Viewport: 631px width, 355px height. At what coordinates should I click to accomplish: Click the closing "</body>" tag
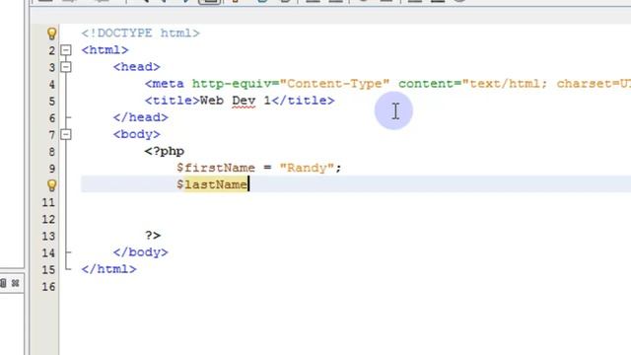coord(141,252)
